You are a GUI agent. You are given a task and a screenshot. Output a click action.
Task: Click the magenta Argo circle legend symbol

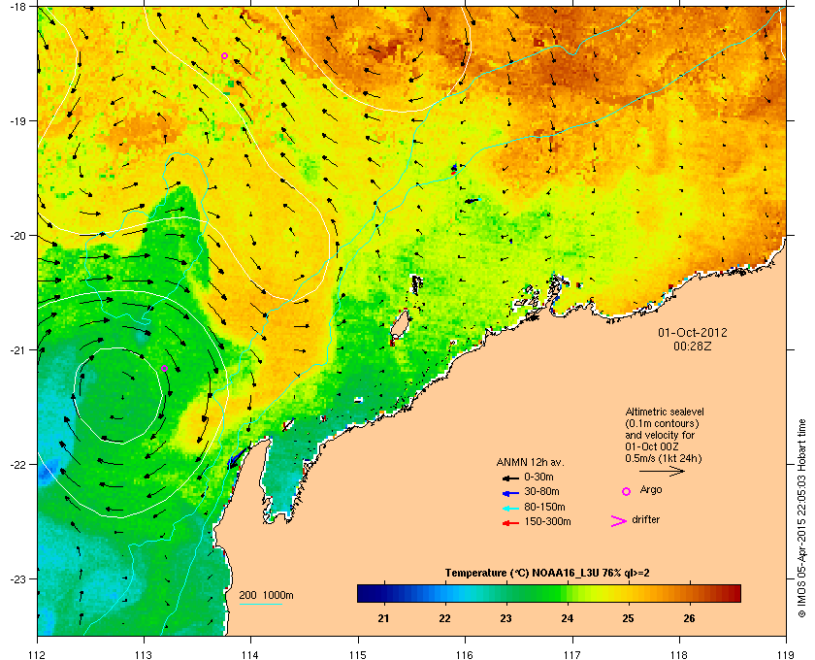coord(627,491)
